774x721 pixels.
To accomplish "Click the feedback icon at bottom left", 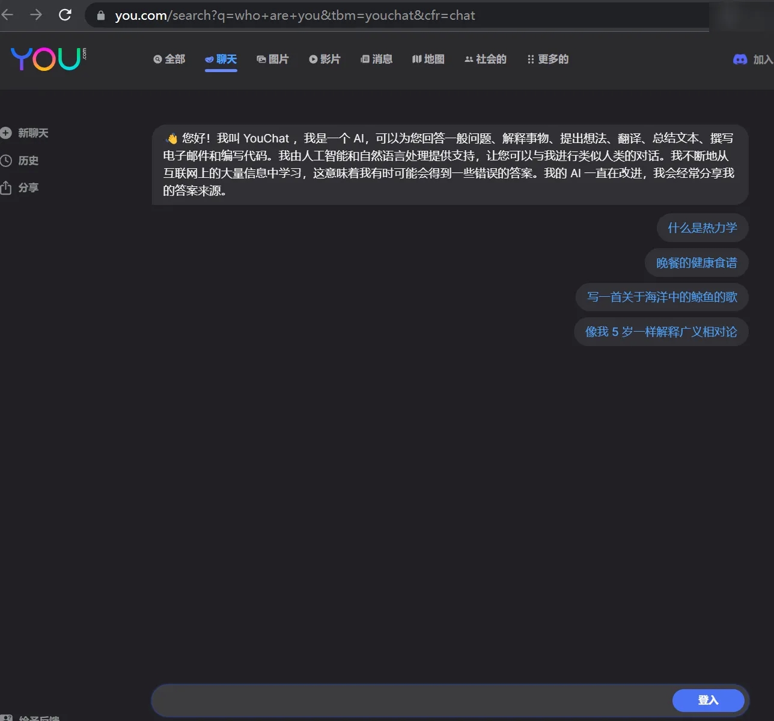I will click(x=6, y=718).
